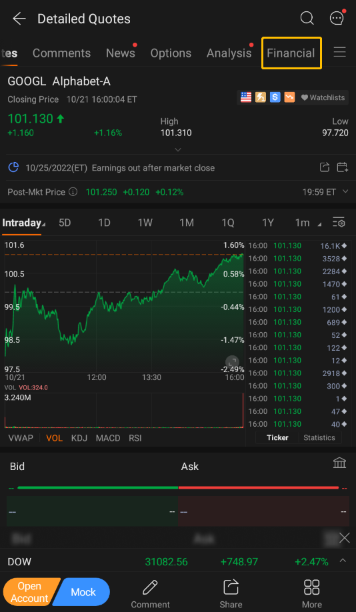Switch to the Comments tab
This screenshot has width=356, height=612.
pos(62,53)
